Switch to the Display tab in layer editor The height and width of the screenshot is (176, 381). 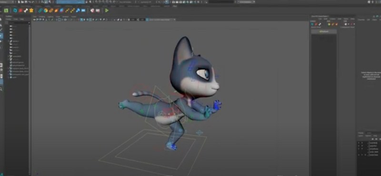[361, 133]
